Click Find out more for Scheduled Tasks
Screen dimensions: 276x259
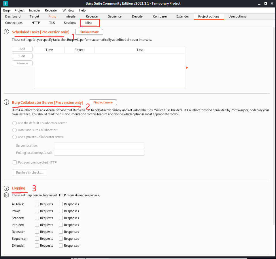pos(89,32)
